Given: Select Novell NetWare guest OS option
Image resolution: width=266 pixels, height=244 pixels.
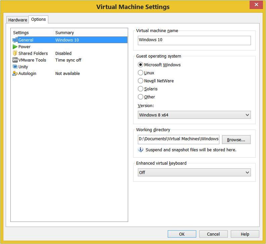Looking at the screenshot, I should (141, 81).
